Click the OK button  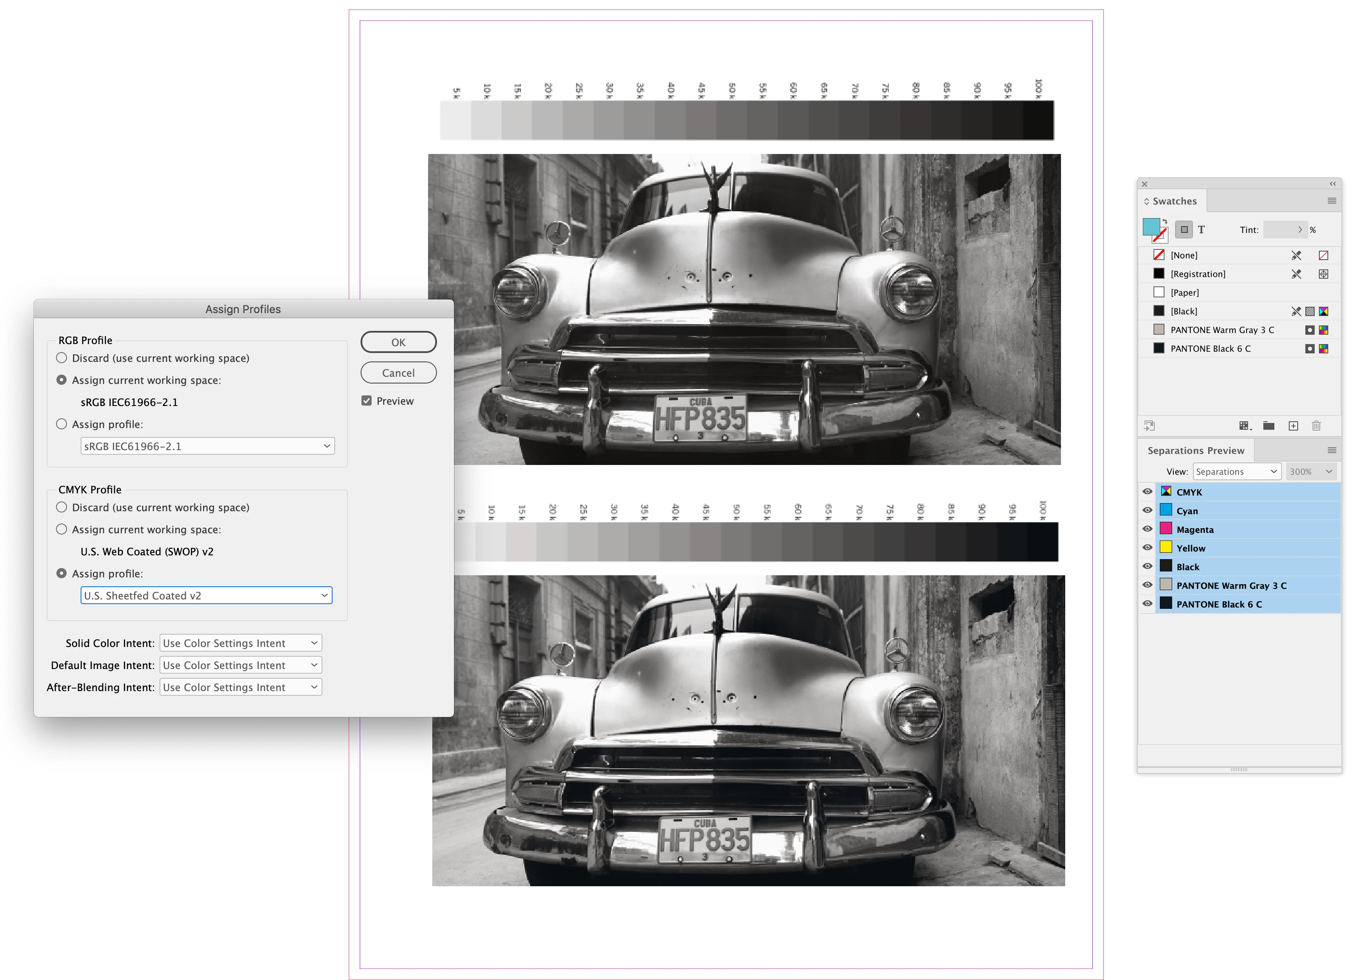(x=398, y=342)
